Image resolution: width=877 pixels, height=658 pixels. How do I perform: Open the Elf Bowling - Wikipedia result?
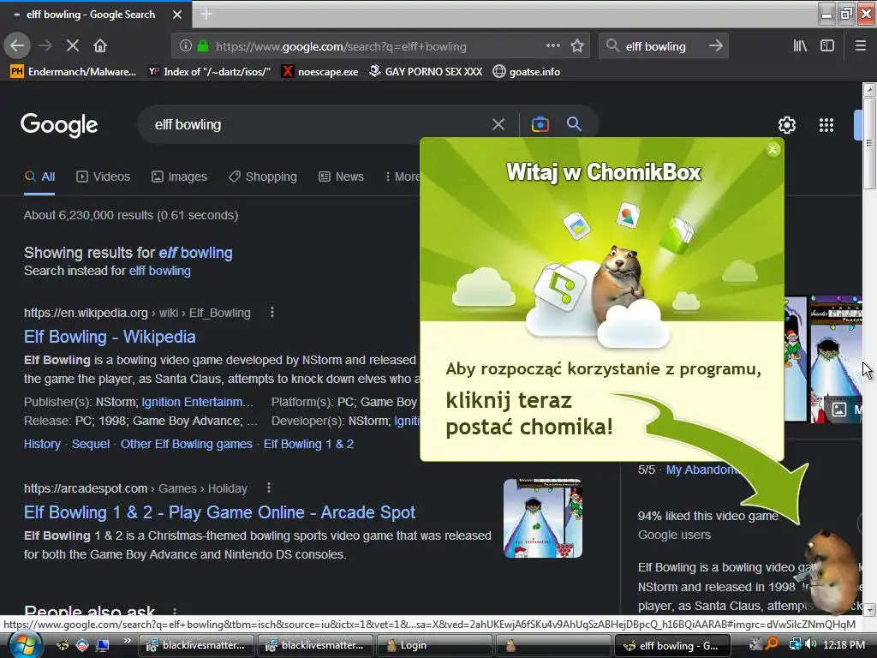pos(110,337)
